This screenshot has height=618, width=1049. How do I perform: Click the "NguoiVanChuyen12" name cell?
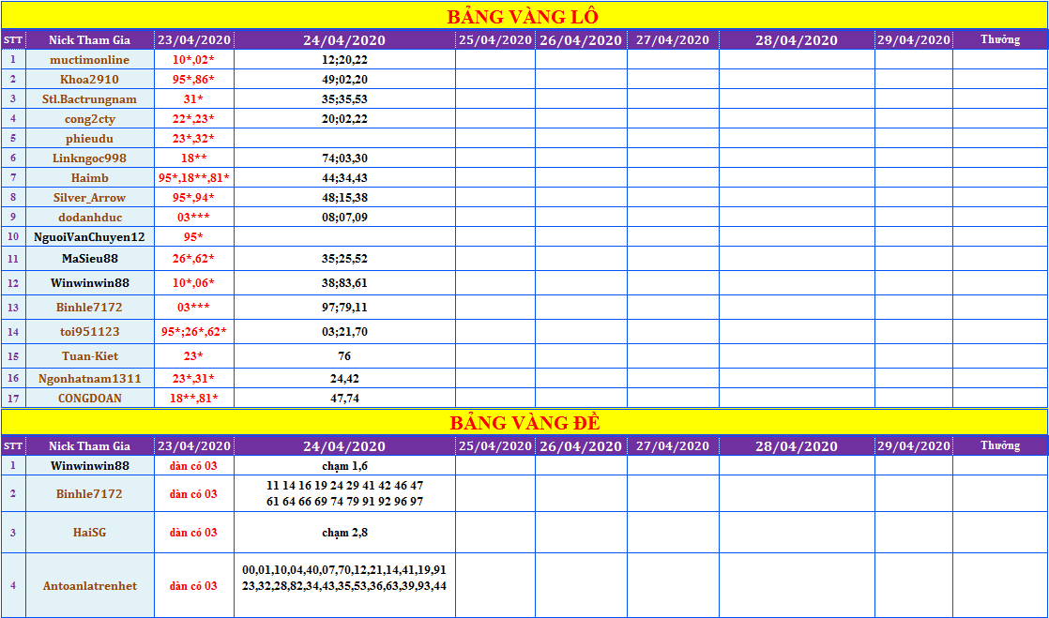(x=90, y=236)
